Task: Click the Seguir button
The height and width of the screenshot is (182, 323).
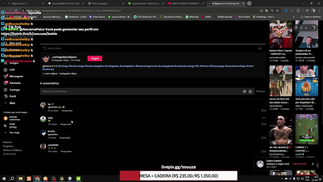Action: coord(95,58)
